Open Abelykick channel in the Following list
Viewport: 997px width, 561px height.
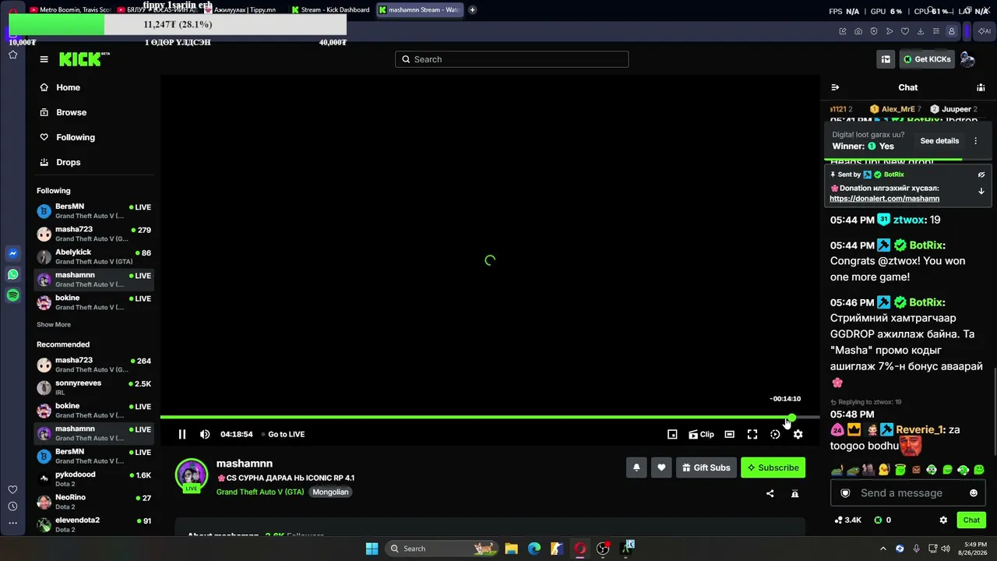[x=93, y=256]
